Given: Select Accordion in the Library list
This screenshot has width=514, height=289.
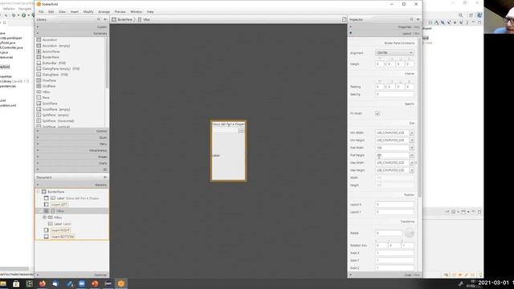Looking at the screenshot, I should pos(50,40).
